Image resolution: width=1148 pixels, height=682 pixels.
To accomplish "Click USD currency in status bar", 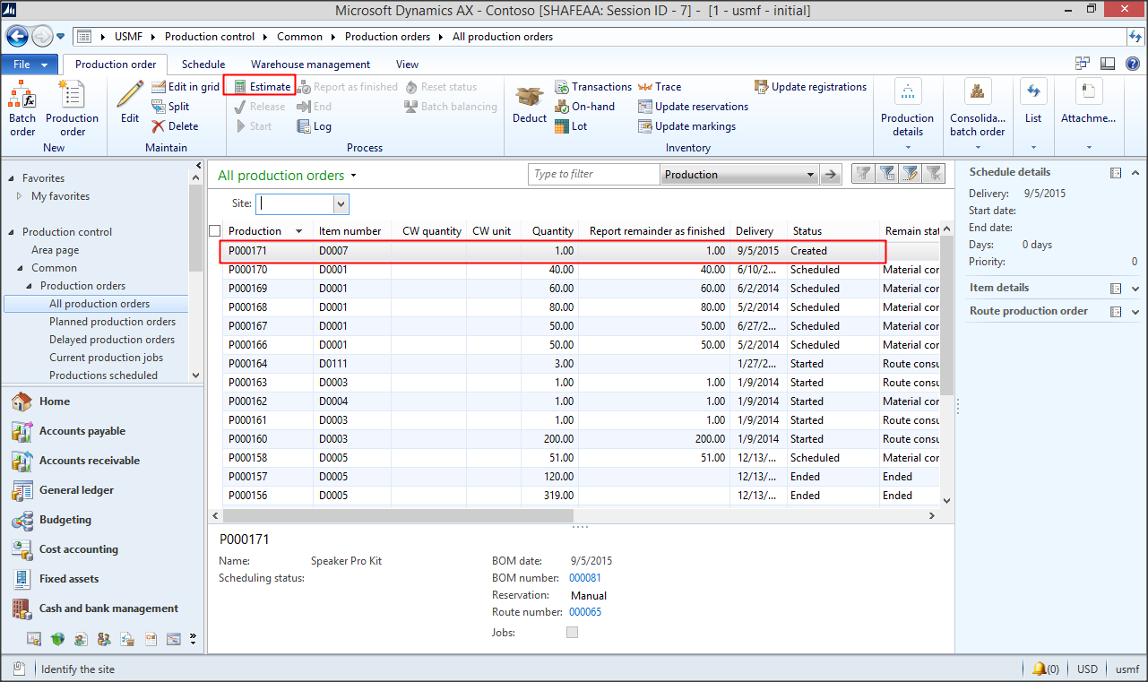I will [x=1087, y=669].
